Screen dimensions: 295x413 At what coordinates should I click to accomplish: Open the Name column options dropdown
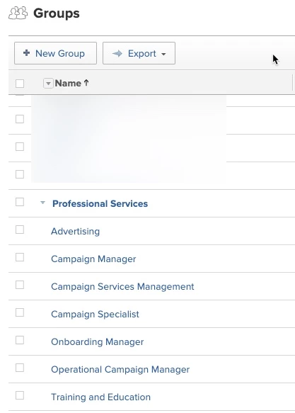pyautogui.click(x=48, y=84)
